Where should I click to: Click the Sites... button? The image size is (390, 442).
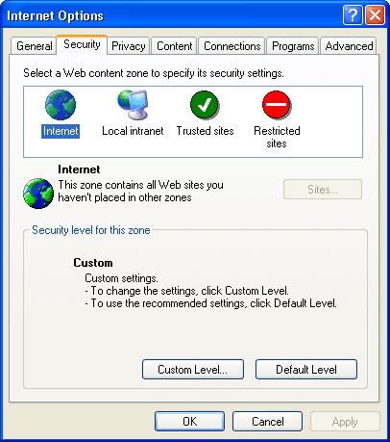click(323, 190)
